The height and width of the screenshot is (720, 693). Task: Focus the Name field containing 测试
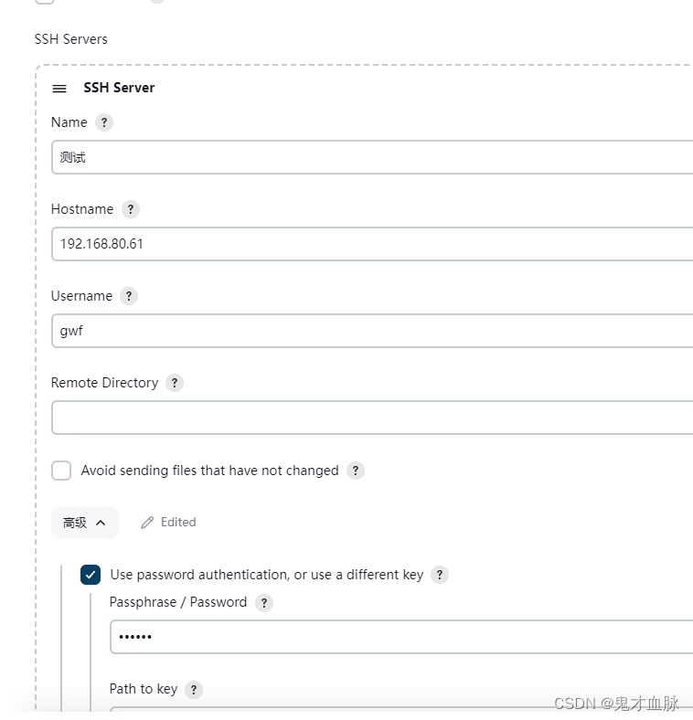click(372, 157)
